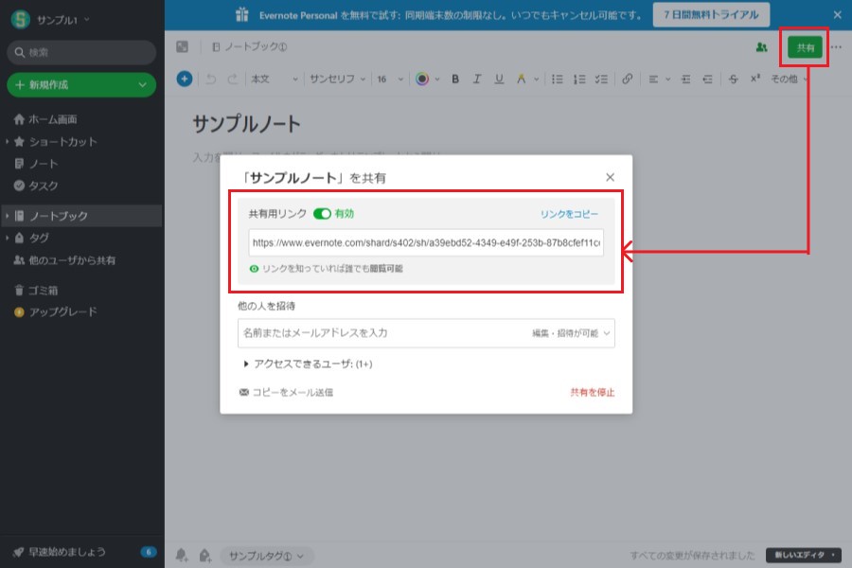Open the font size 16 dropdown
Viewport: 852px width, 568px height.
tap(390, 80)
